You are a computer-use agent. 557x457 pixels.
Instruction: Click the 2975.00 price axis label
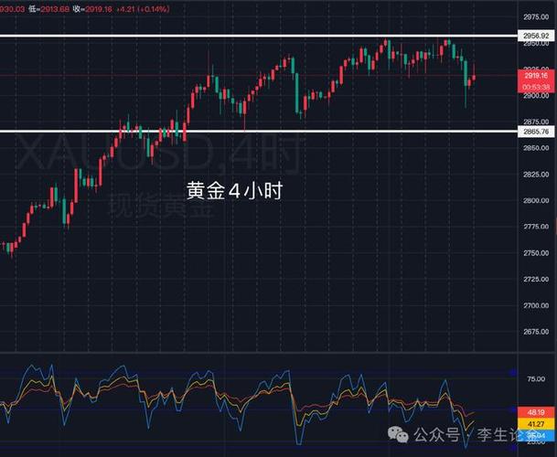click(x=536, y=17)
